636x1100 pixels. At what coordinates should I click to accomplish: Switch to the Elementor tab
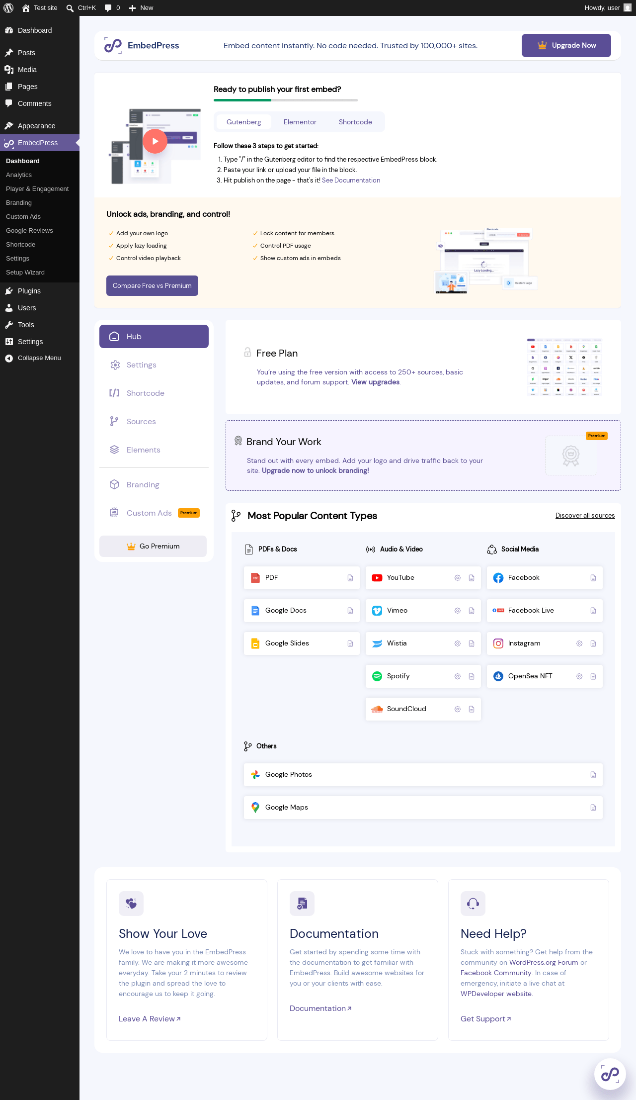click(x=300, y=122)
